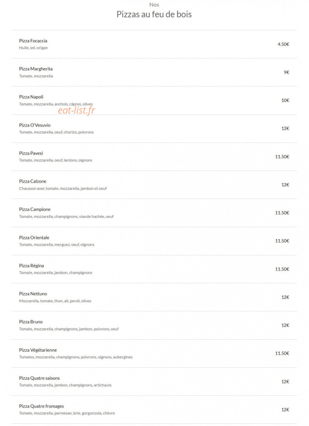Select the Pizza Quatre fromages title

pyautogui.click(x=42, y=406)
